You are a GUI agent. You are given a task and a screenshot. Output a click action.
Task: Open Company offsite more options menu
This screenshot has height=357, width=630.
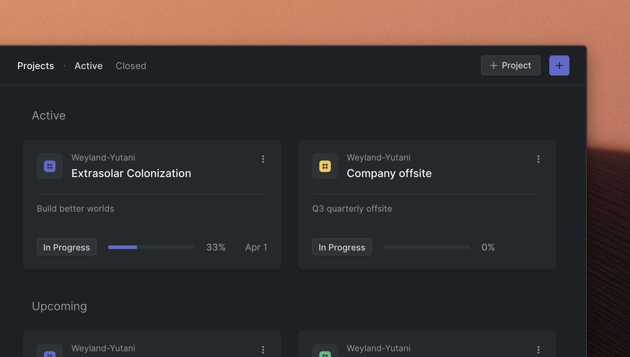538,159
